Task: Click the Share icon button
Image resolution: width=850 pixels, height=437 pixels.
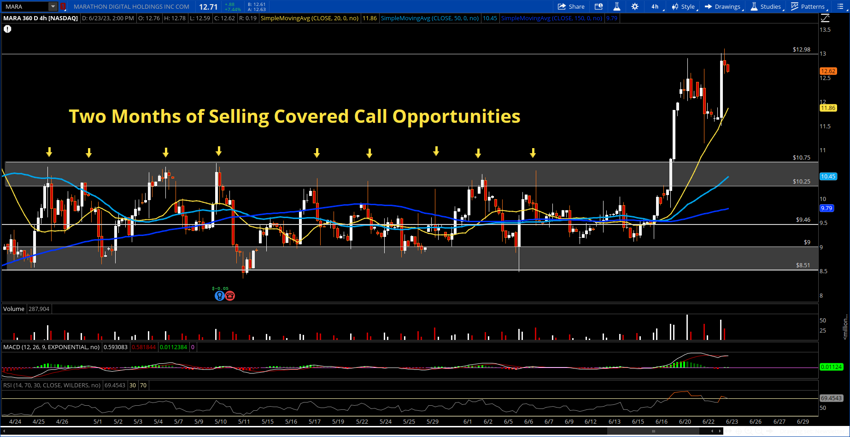Action: [x=571, y=6]
